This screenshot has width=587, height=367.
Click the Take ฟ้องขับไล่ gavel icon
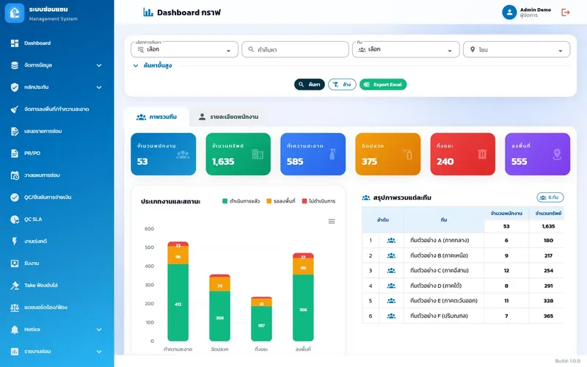point(15,286)
